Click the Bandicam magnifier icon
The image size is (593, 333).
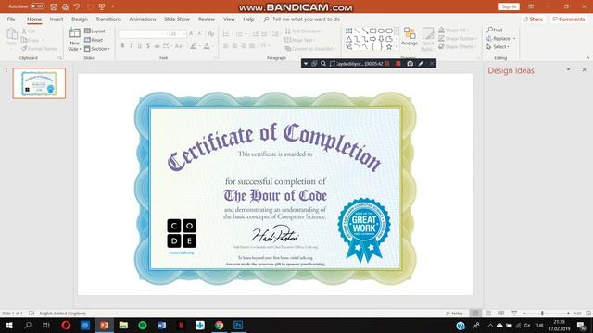323,64
